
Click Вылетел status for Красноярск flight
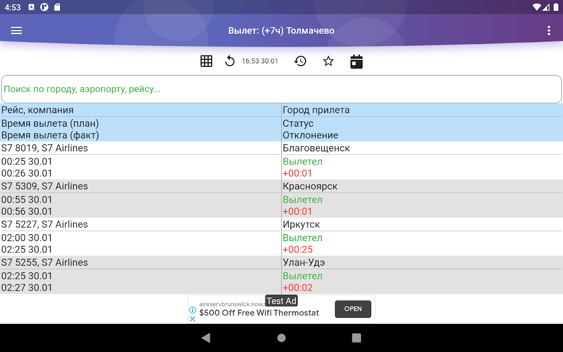click(303, 200)
